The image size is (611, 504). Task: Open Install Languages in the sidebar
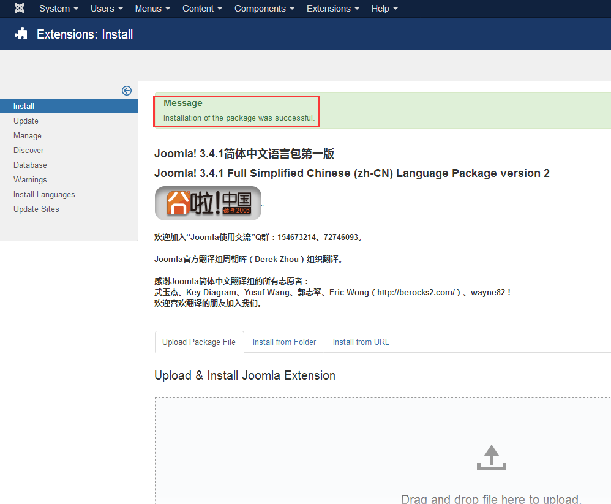click(x=44, y=195)
